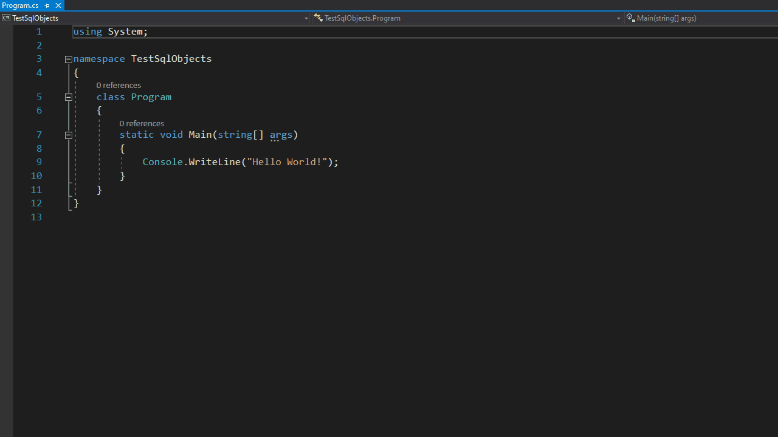The height and width of the screenshot is (437, 778).
Task: Click the 'void' keyword
Action: [x=171, y=135]
